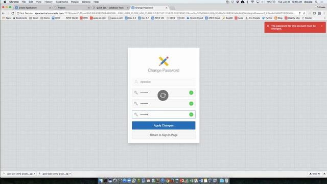Screen dimensions: 327x184
Task: Click the green checkmark in the last password field
Action: [191, 114]
